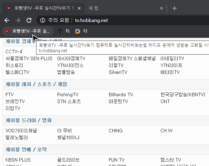Open the 텔레노벨라 channel
The image size is (209, 166).
[x=17, y=137]
